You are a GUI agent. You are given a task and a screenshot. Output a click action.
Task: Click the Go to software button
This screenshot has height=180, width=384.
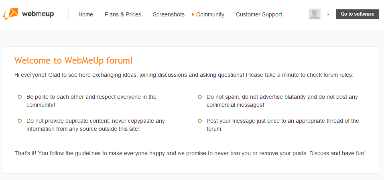(x=357, y=14)
